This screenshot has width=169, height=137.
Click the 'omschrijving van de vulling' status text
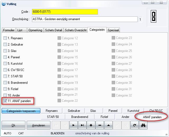(92, 133)
